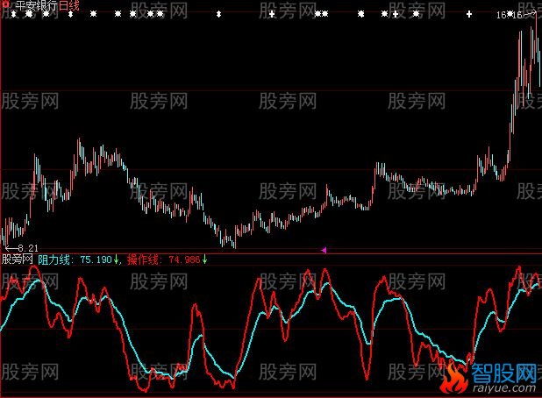Click the green down arrow after 75.190
The width and height of the screenshot is (542, 398).
[x=116, y=259]
